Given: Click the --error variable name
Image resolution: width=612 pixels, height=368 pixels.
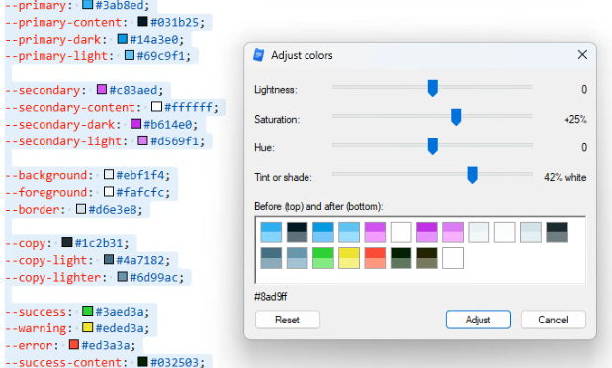Looking at the screenshot, I should pyautogui.click(x=29, y=345).
